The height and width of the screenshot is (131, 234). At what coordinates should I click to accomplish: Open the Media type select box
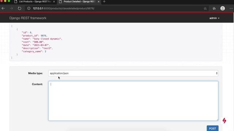tap(133, 73)
